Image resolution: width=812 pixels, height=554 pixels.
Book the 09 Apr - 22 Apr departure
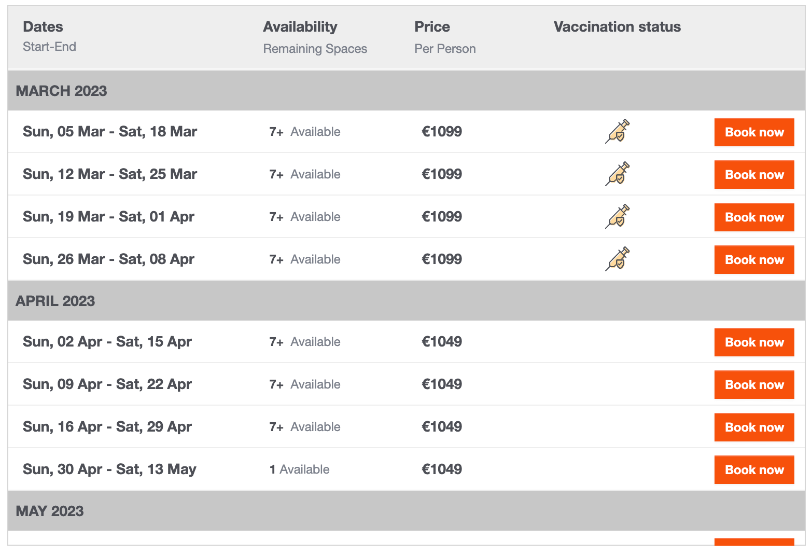click(x=754, y=384)
